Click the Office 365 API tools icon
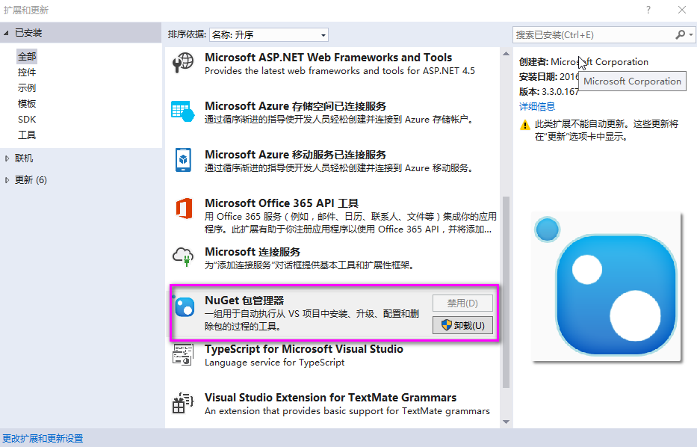Screen dimensions: 697x447 183,209
